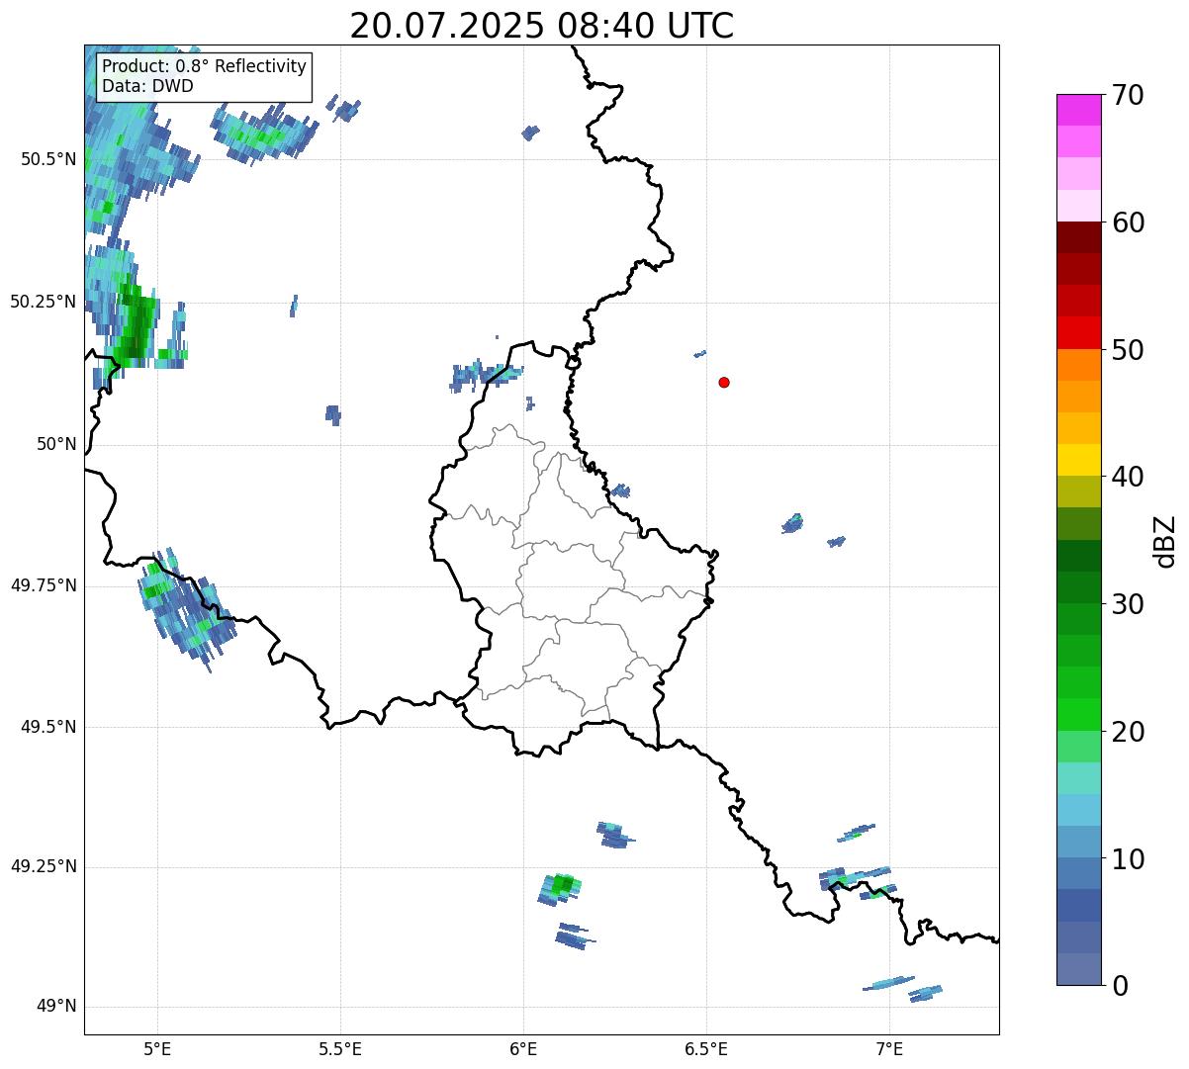1189x1069 pixels.
Task: Click the 5.5°E longitude label
Action: [340, 1048]
